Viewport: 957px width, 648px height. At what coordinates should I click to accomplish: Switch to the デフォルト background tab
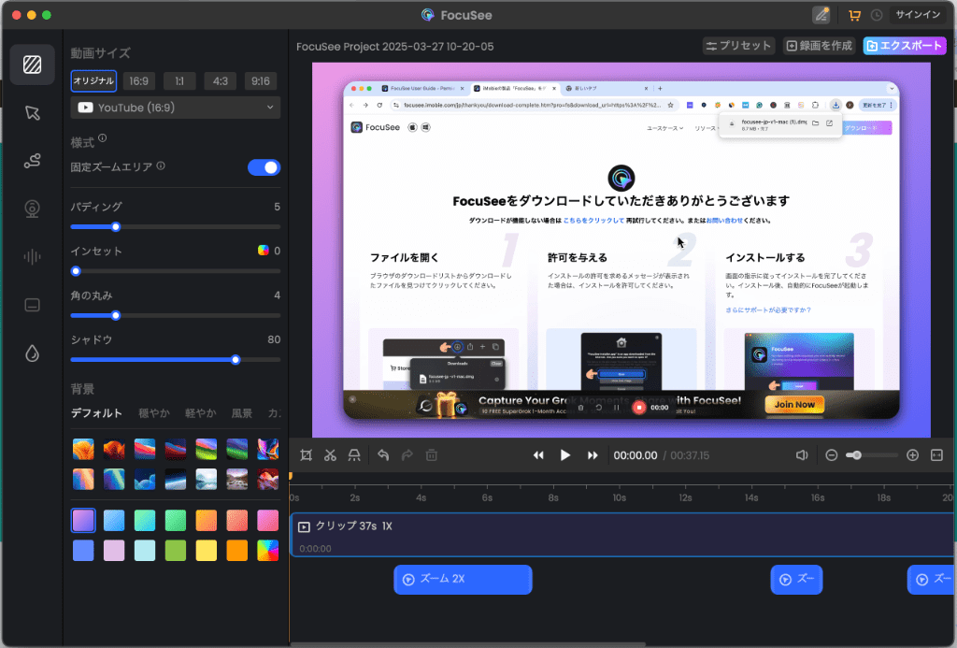[96, 413]
